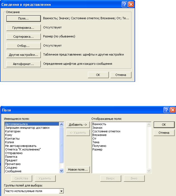Select Автопересылка in available fields

pos(32,124)
